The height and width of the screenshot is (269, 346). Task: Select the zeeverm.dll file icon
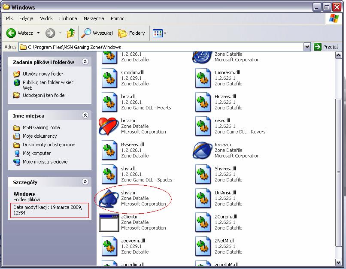click(109, 246)
